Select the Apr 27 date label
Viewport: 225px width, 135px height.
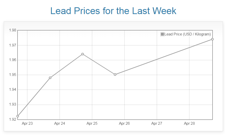coord(157,123)
